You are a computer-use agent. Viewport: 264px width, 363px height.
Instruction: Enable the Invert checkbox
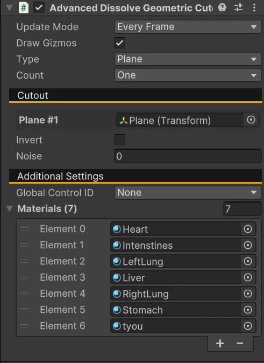click(119, 140)
